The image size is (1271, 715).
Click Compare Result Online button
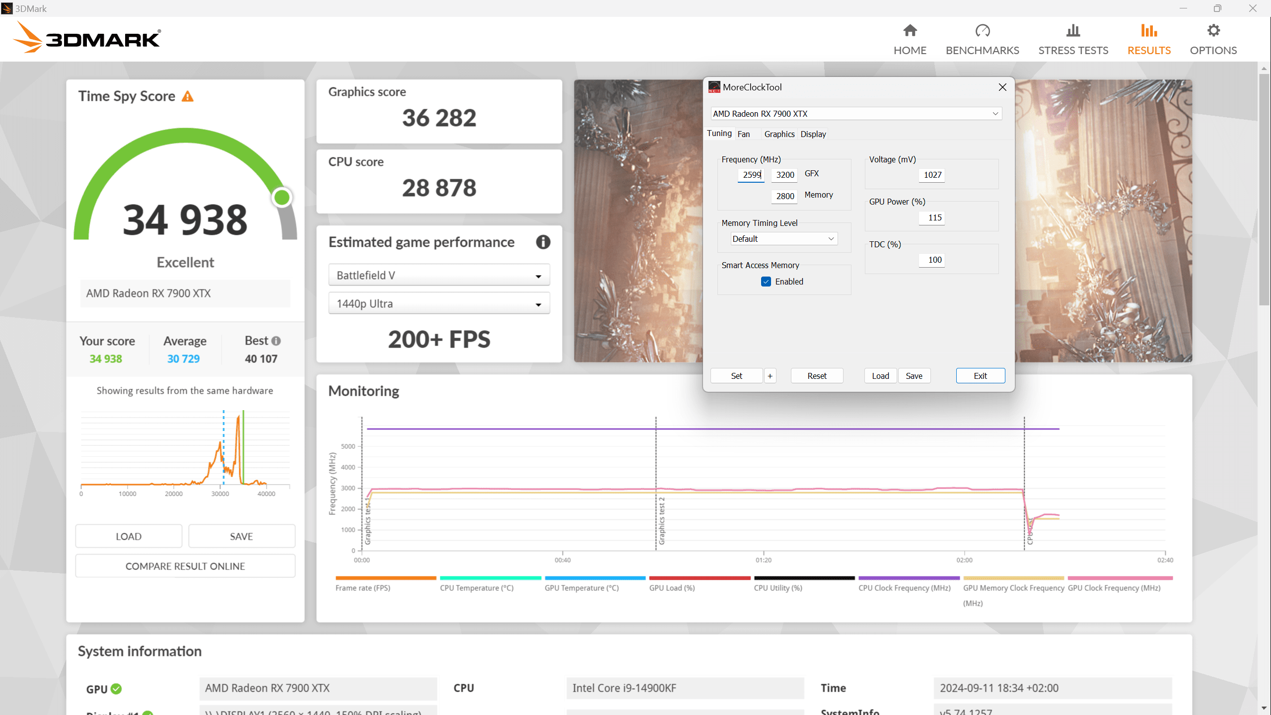click(185, 566)
